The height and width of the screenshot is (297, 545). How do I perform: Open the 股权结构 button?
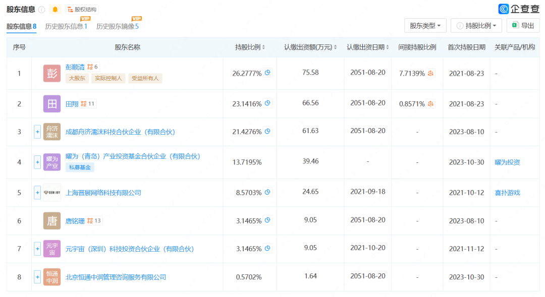point(82,10)
